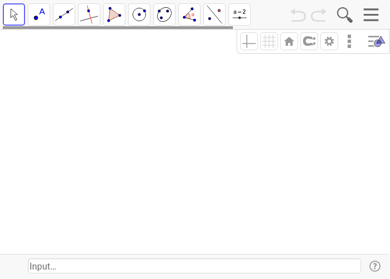Click the toolbar horizontal scrollbar
This screenshot has height=279, width=390.
[118, 28]
